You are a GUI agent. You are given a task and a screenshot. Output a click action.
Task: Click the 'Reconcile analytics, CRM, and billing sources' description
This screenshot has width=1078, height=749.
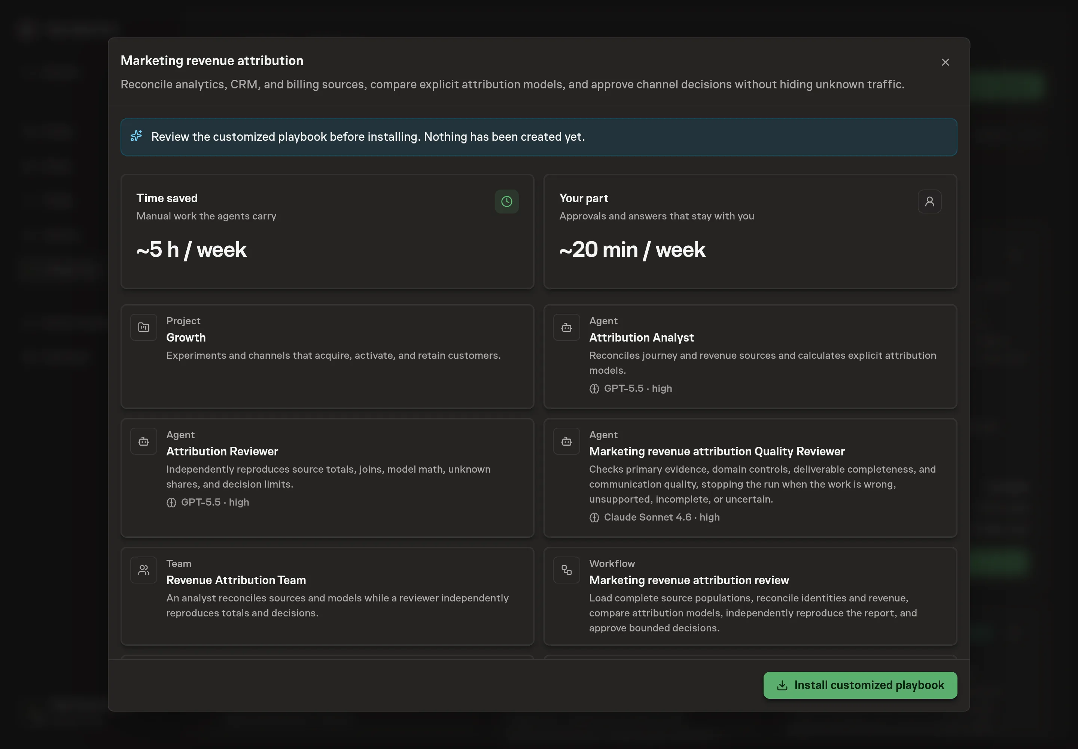coord(512,85)
